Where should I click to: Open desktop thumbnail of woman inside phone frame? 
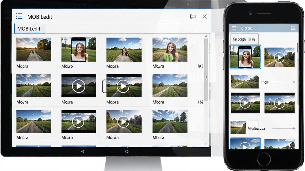(79, 50)
